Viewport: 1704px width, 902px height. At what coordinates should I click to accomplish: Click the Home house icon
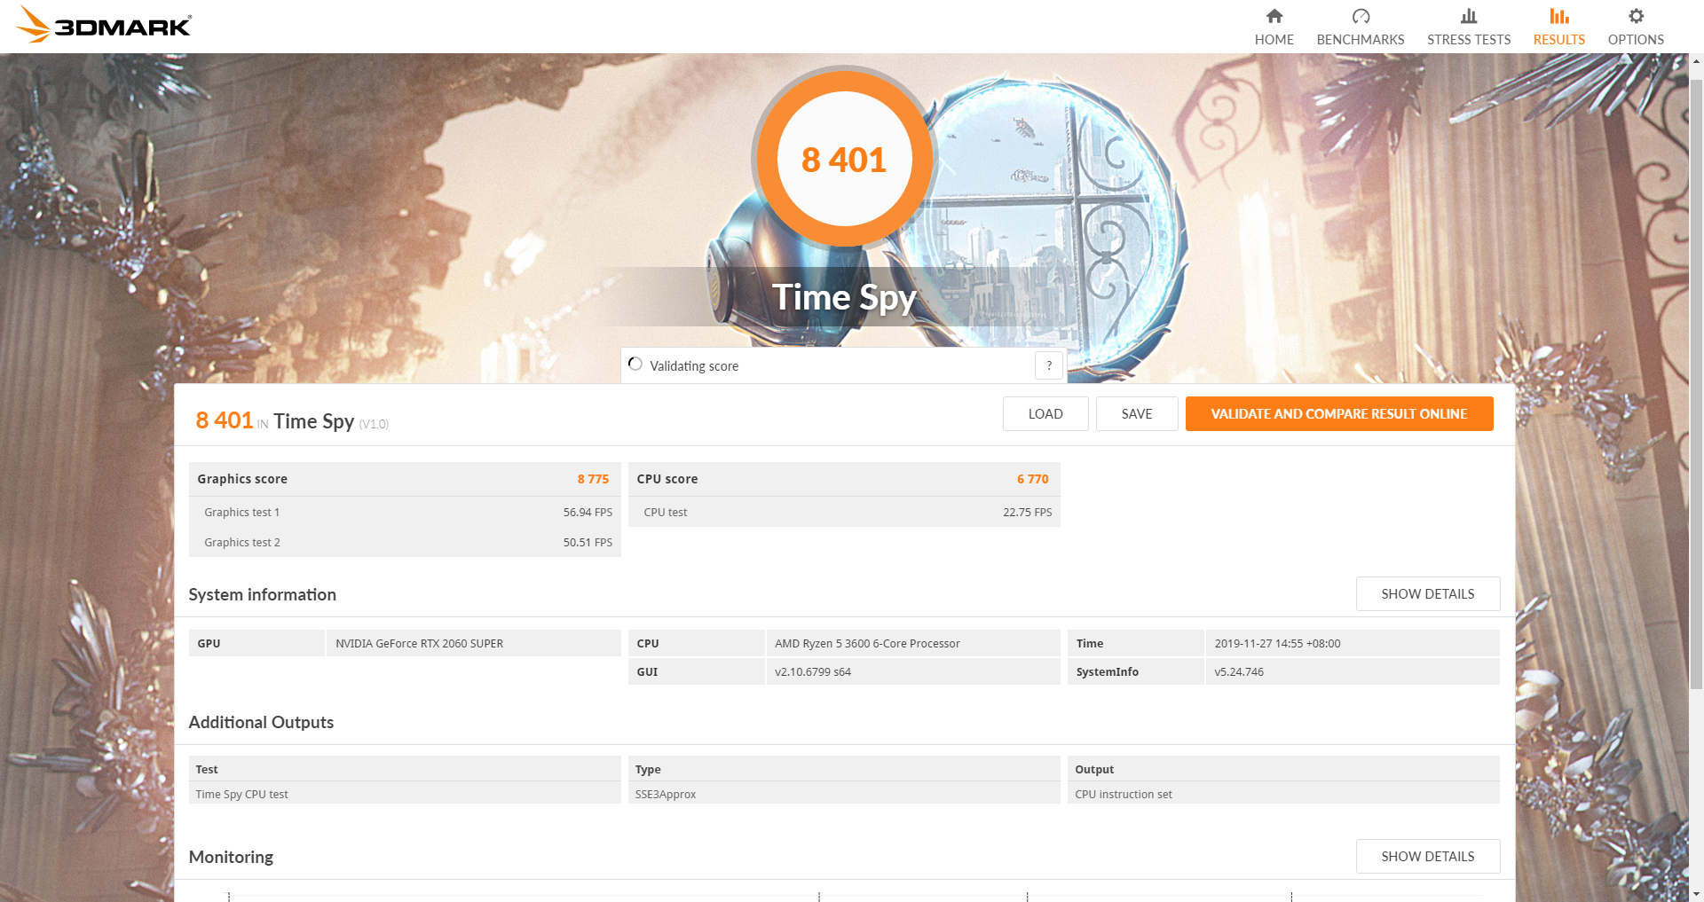(x=1274, y=16)
